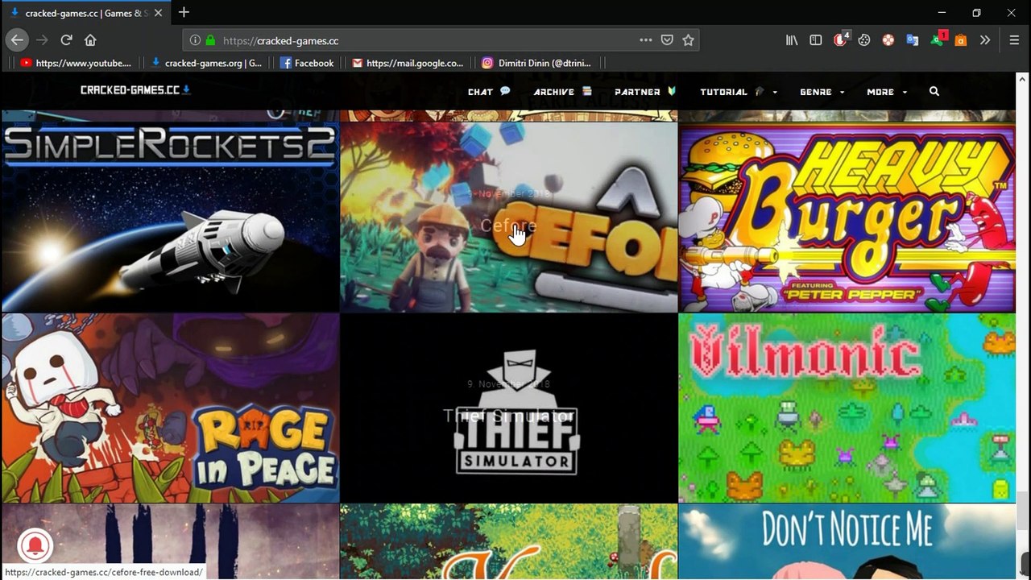Open the Dimitri Dinin Instagram bookmark
Screen dimensions: 1031x580
pos(536,63)
